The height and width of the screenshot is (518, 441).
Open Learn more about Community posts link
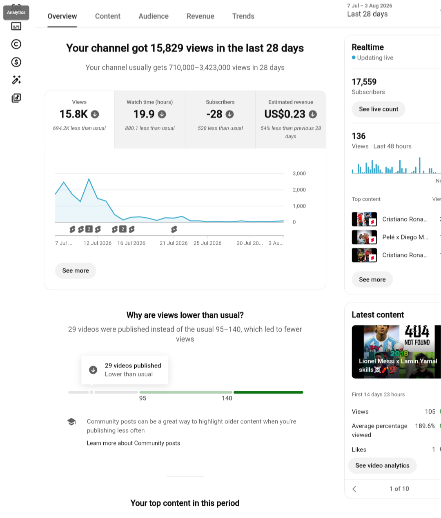click(134, 443)
